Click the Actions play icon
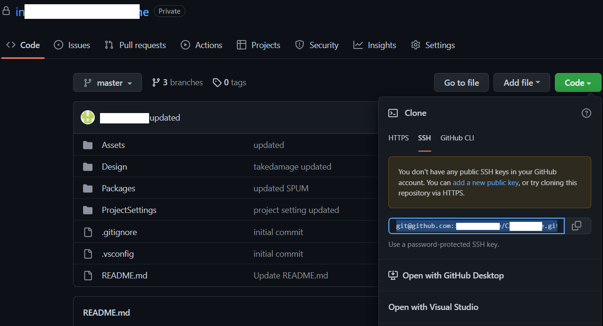This screenshot has height=326, width=603. [x=185, y=45]
